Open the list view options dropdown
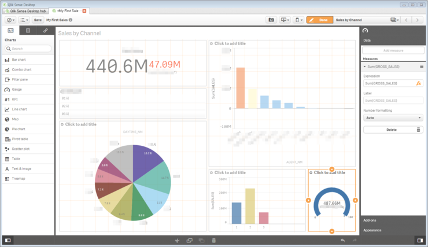 coord(24,20)
